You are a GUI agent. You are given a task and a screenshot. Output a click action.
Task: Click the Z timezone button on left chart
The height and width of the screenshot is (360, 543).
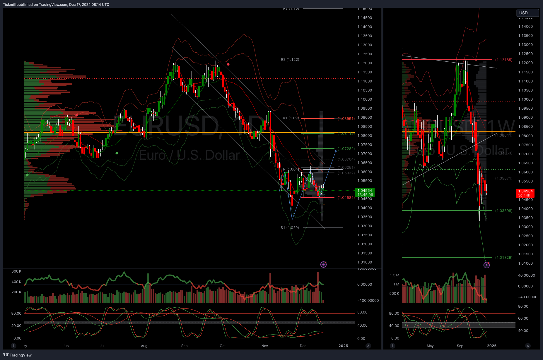coord(13,346)
